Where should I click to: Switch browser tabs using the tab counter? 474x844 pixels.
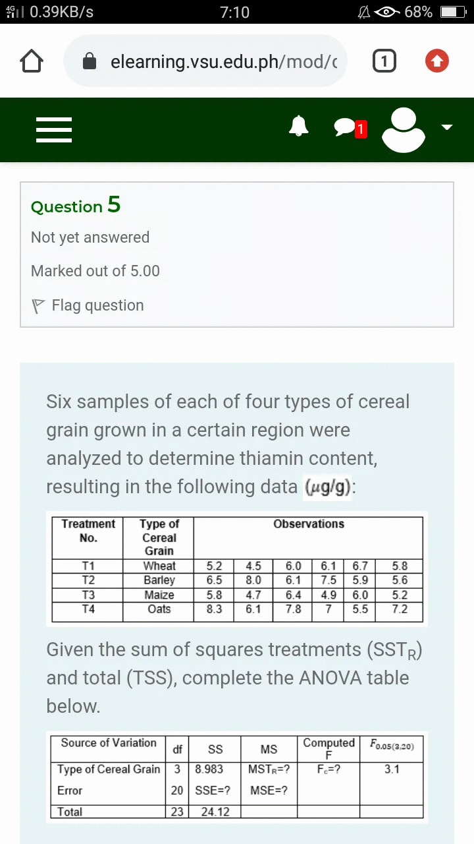click(x=384, y=61)
